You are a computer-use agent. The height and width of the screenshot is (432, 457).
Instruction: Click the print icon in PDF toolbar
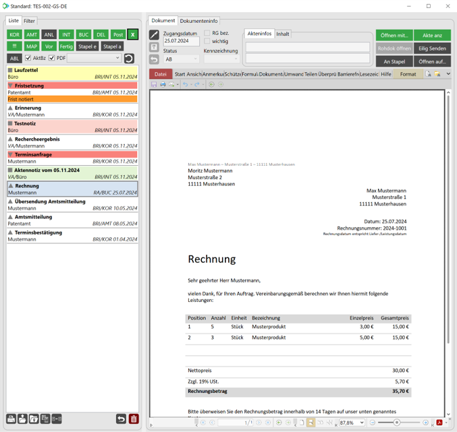tap(163, 85)
